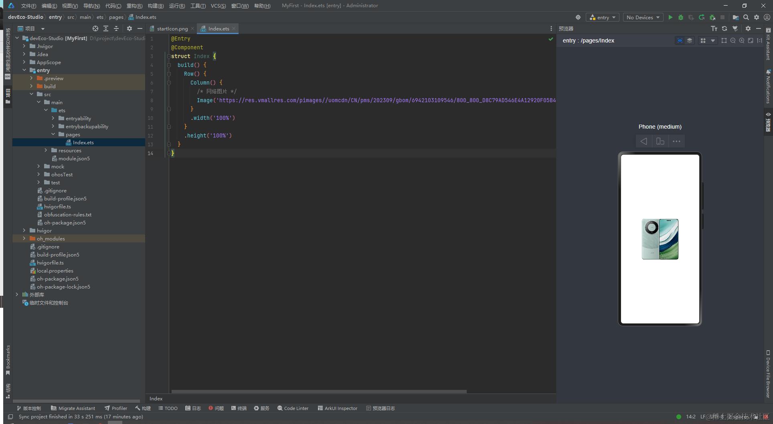Screen dimensions: 773x424
Task: Click the phone image in preview screen
Action: (x=660, y=239)
